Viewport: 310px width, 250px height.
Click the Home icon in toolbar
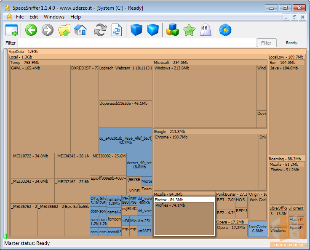pyautogui.click(x=80, y=30)
